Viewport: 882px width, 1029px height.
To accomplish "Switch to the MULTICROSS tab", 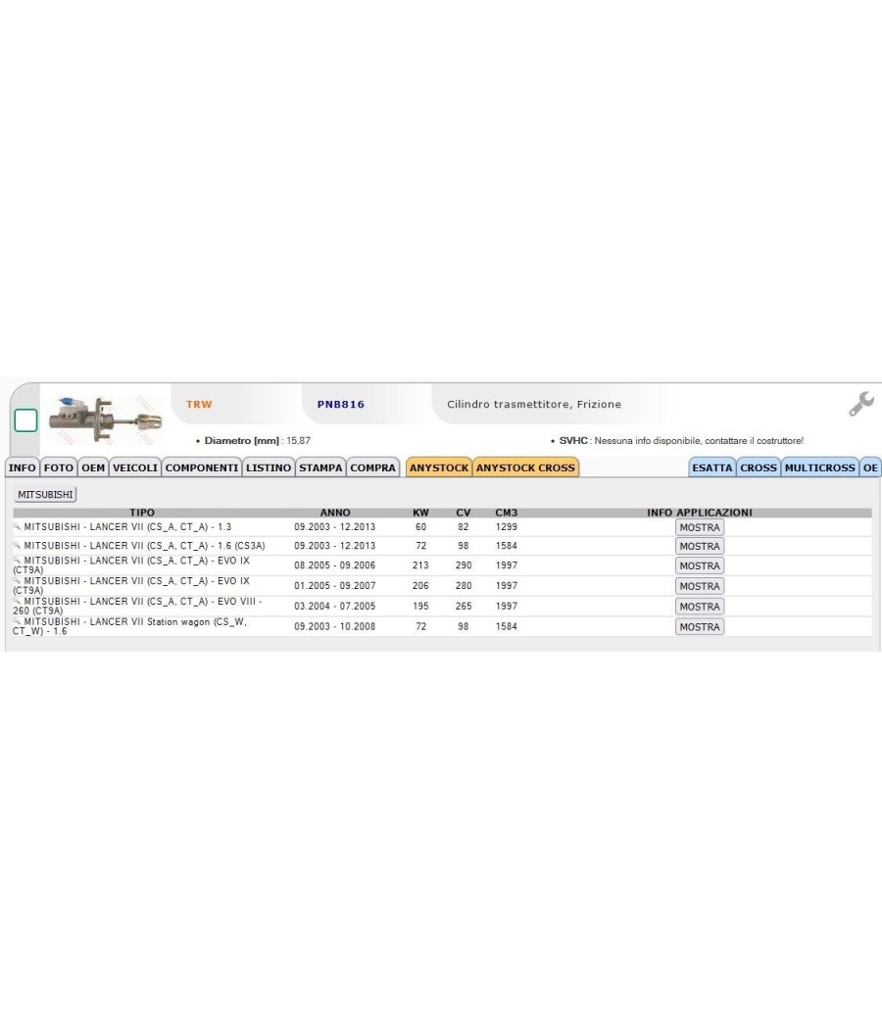I will pos(819,467).
